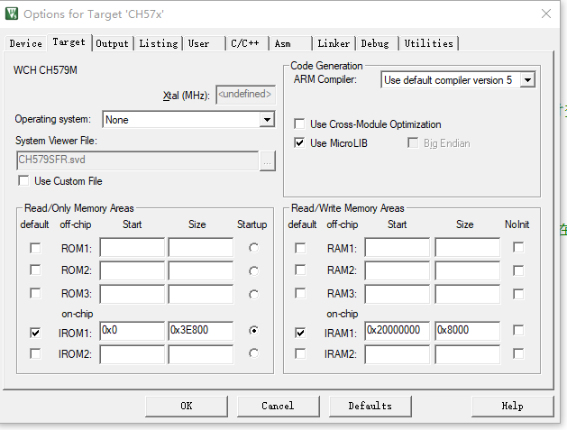
Task: Open the Help button
Action: (512, 407)
